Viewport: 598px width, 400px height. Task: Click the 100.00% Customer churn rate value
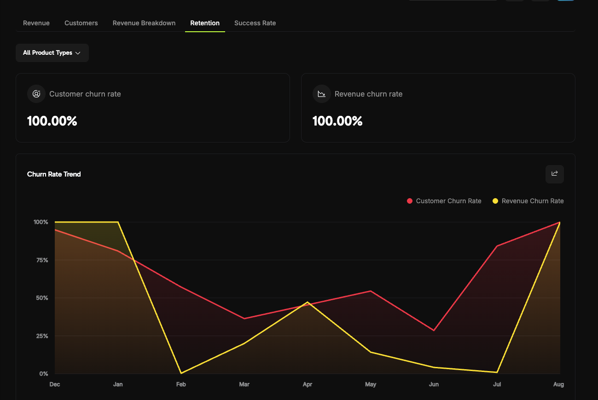[x=52, y=121]
